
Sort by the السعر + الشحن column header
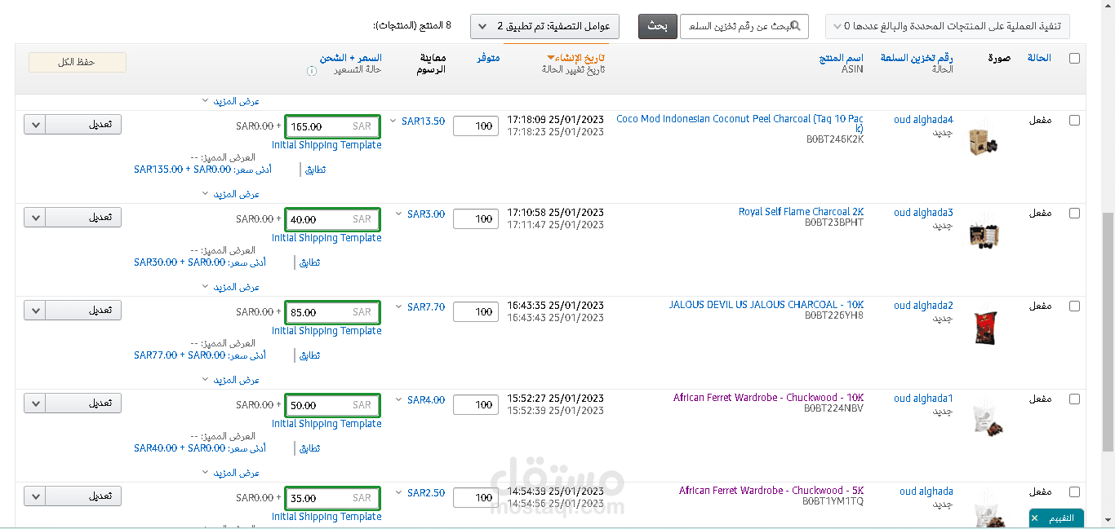coord(351,58)
